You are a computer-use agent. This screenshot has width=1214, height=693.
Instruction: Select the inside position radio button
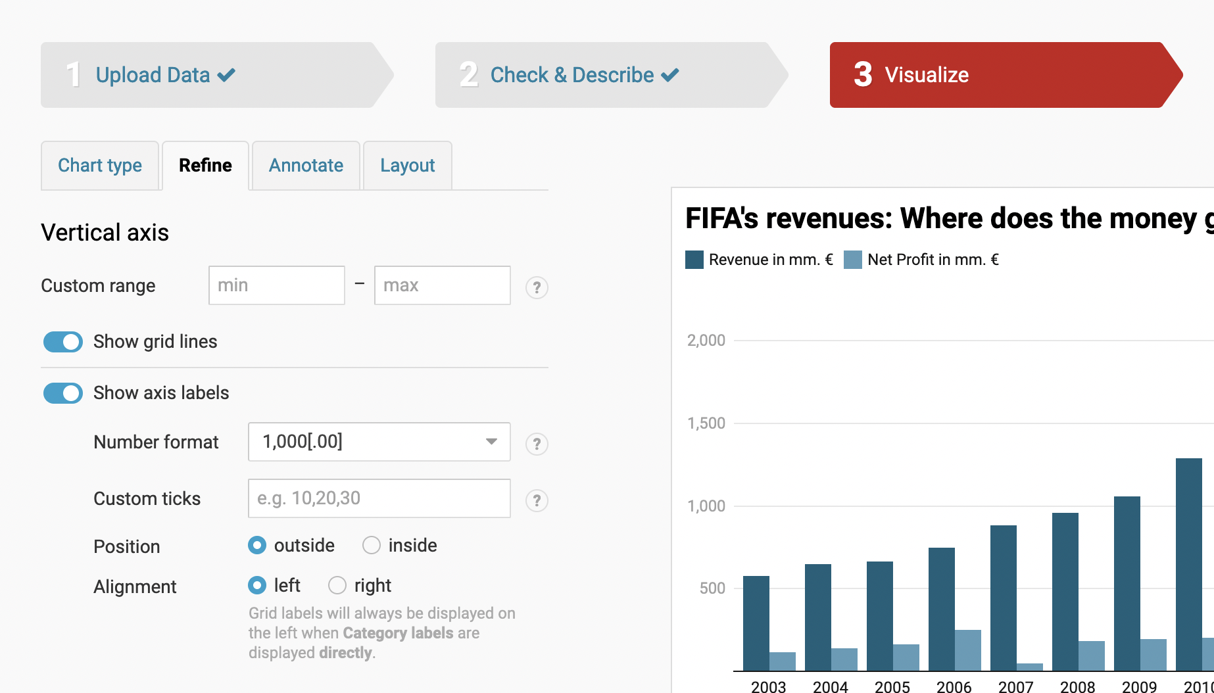[x=372, y=545]
